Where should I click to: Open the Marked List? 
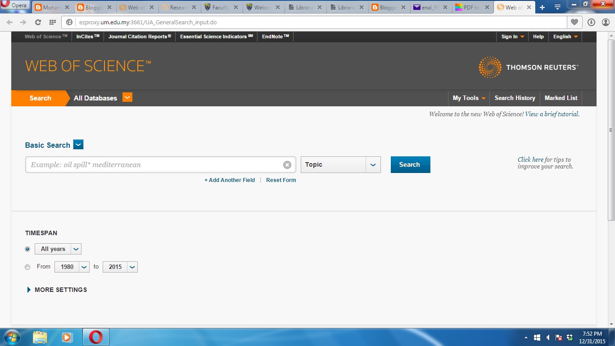561,98
